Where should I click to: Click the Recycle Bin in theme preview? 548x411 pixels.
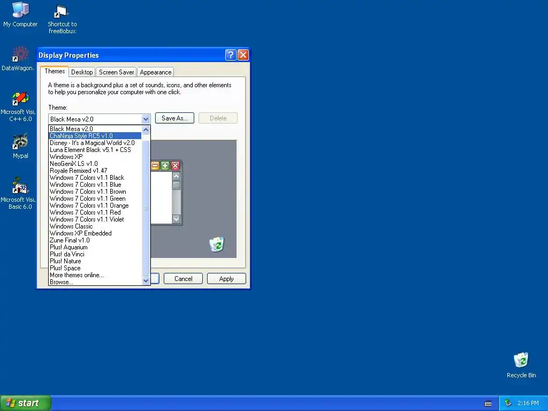click(x=217, y=244)
